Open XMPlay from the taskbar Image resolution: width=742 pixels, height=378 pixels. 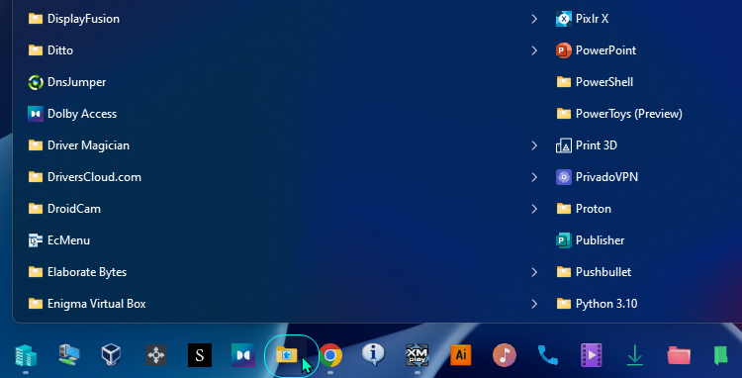pos(417,355)
